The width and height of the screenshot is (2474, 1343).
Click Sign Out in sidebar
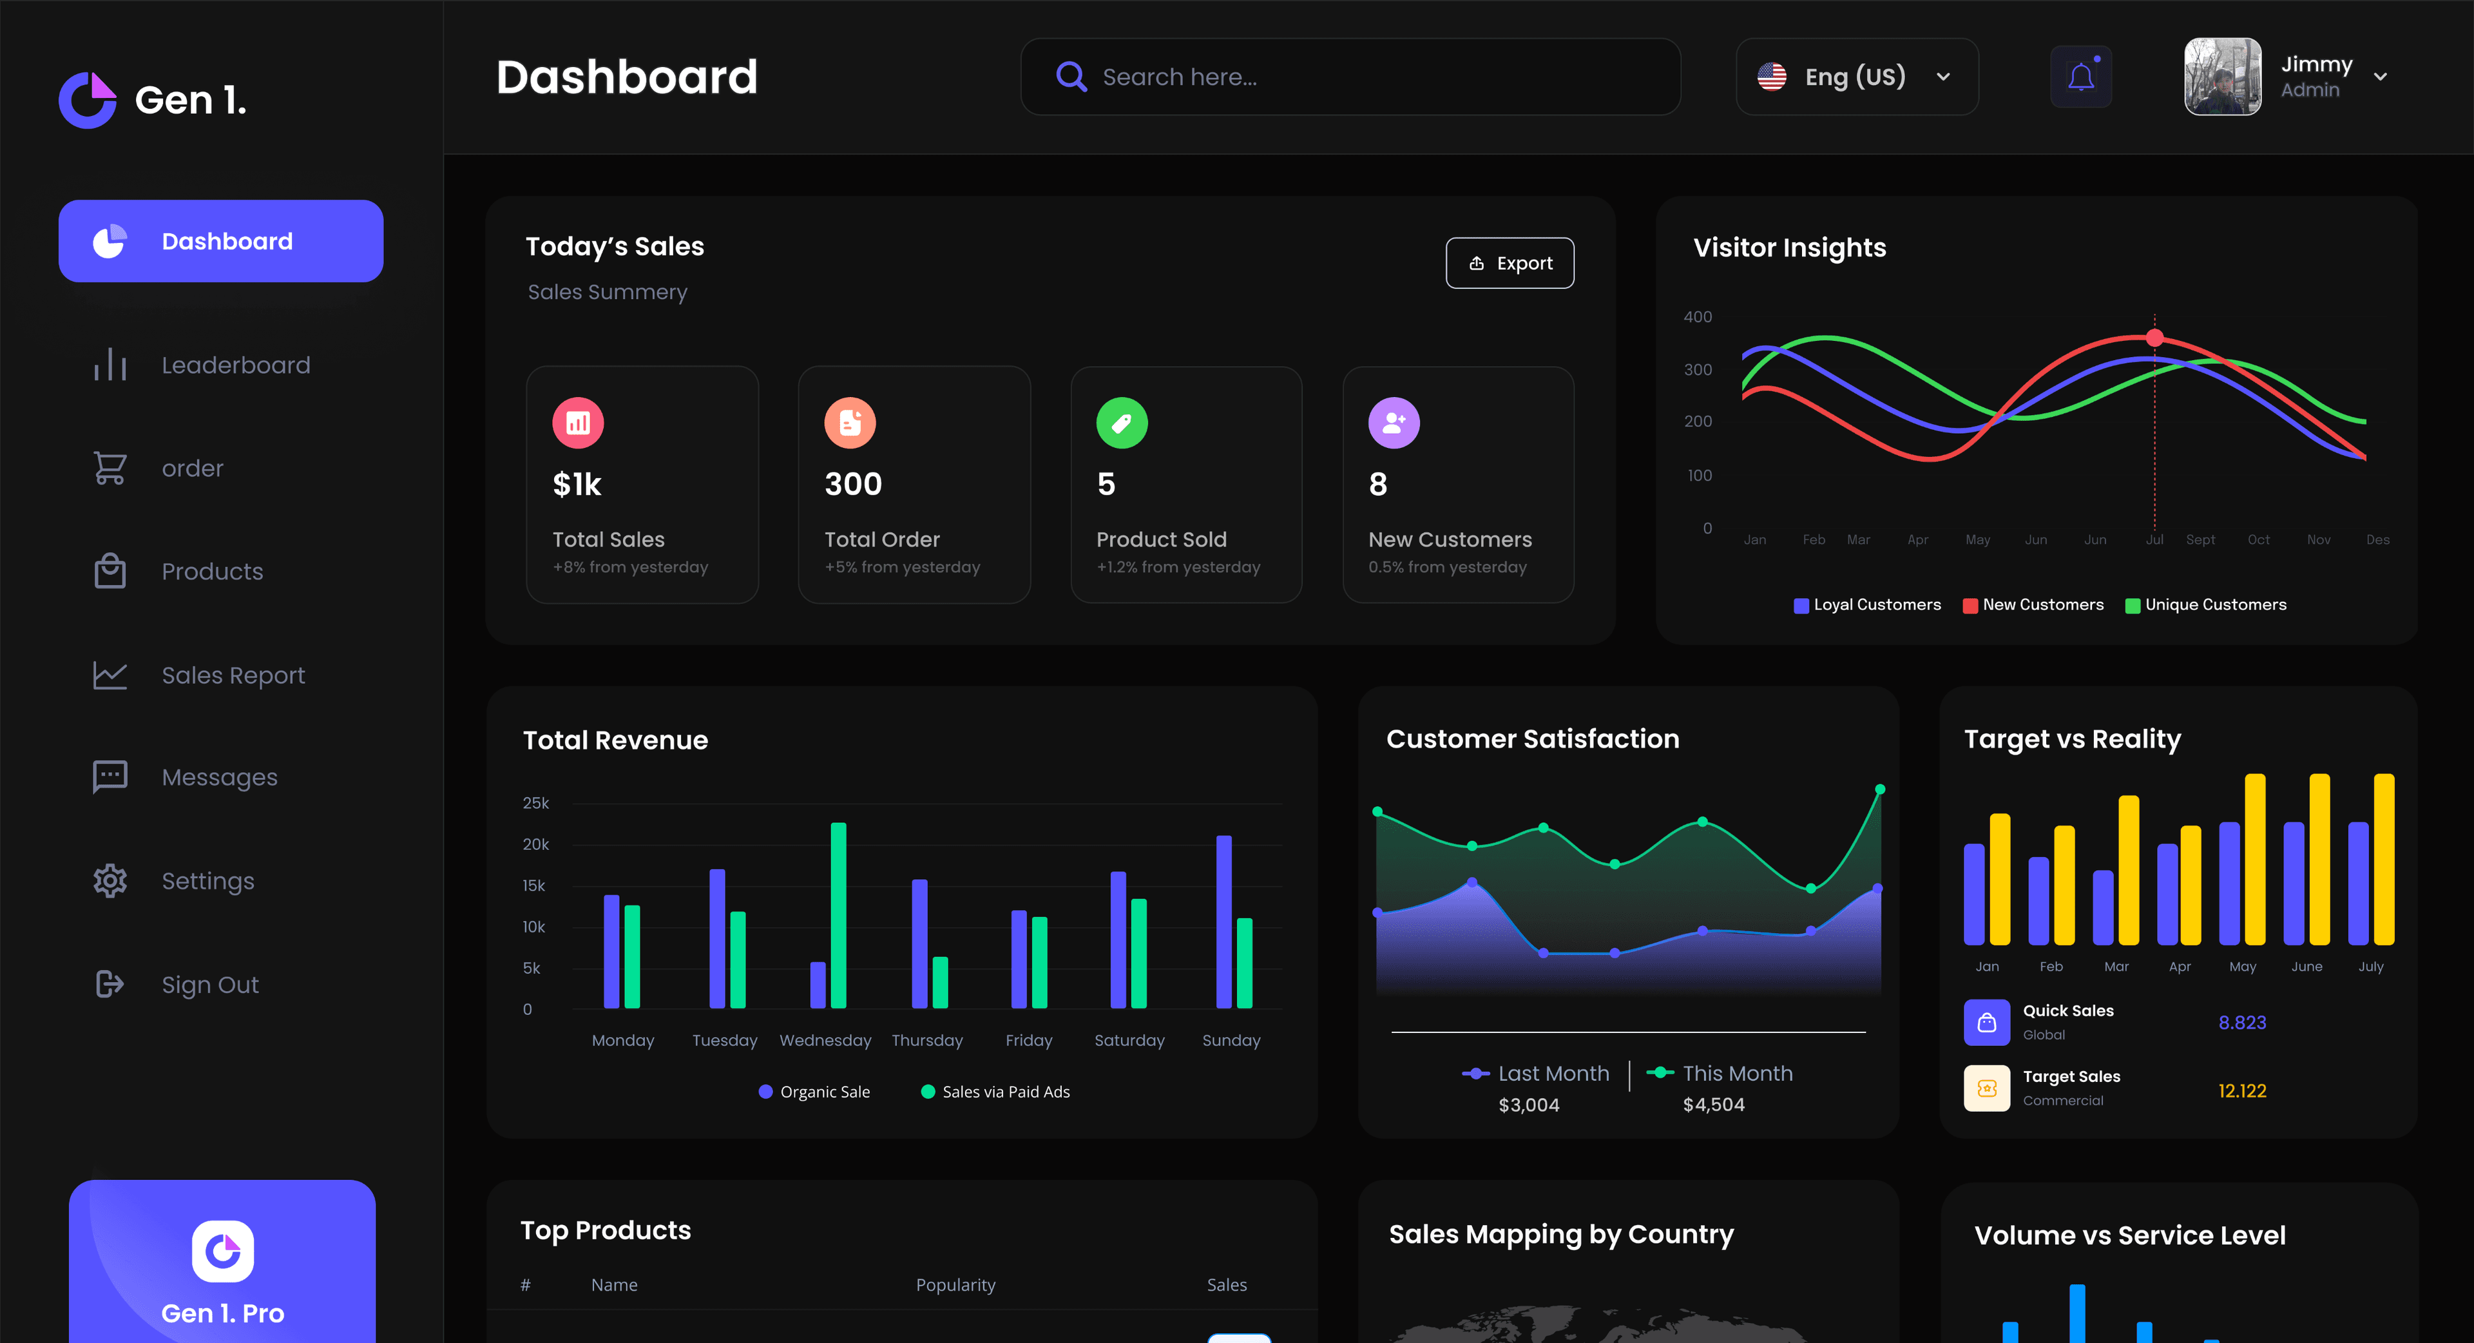click(x=209, y=985)
